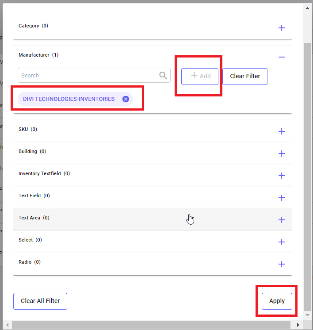Click the vertical scrollbar up arrow
313x330 pixels.
(307, 8)
